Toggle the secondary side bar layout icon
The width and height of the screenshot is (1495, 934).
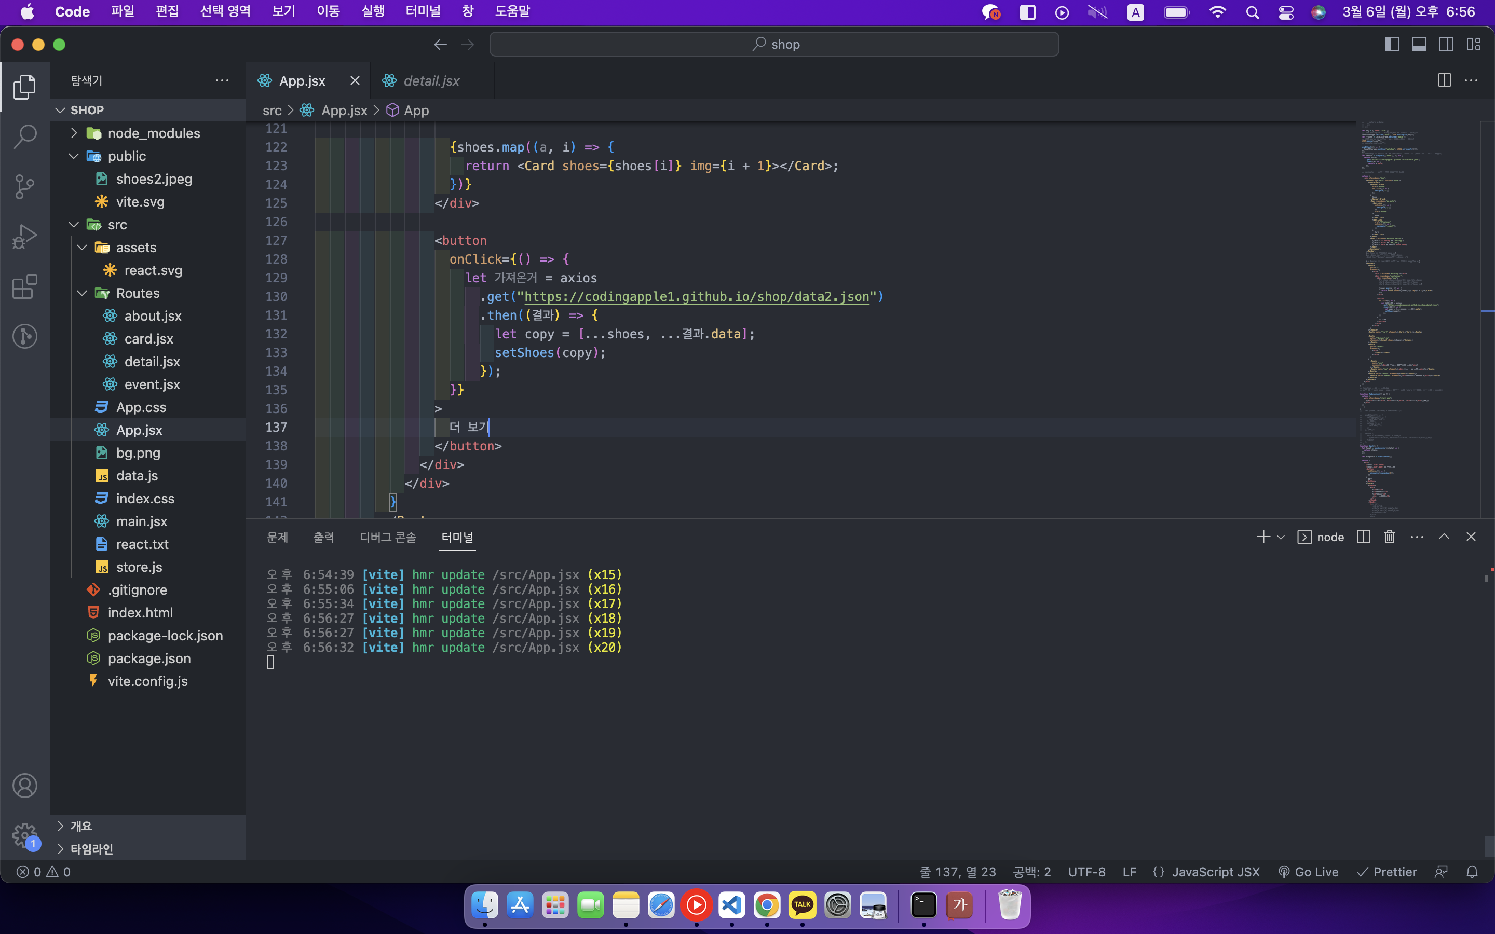[x=1446, y=45]
